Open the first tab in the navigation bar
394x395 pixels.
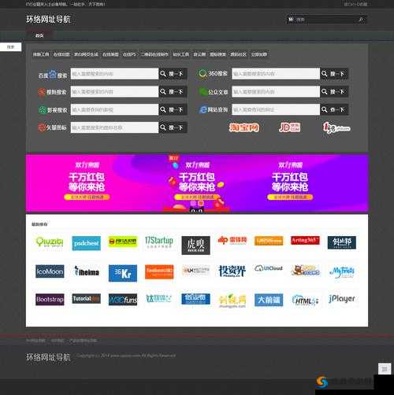pos(39,35)
